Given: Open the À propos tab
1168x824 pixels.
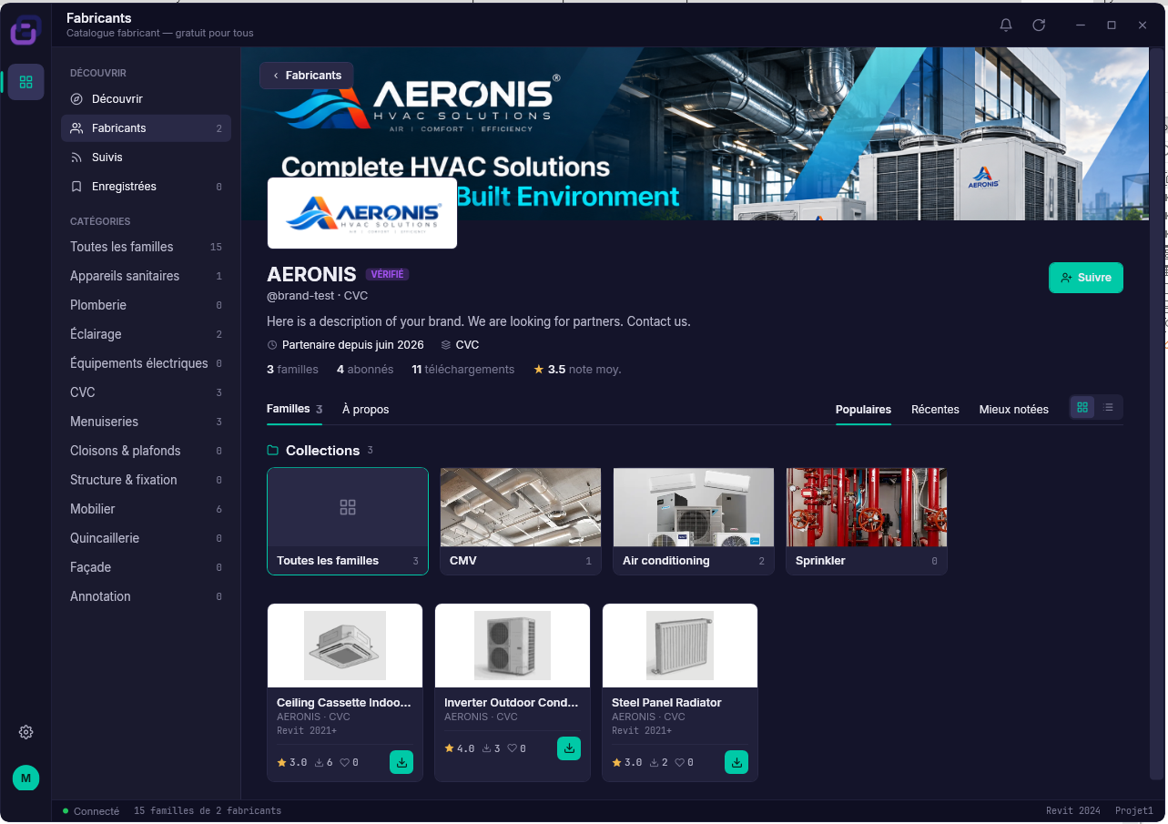Looking at the screenshot, I should (x=366, y=410).
